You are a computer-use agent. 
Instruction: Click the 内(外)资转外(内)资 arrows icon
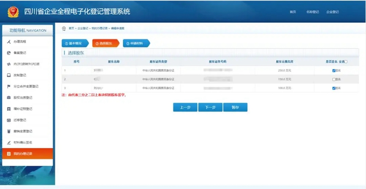coord(9,64)
